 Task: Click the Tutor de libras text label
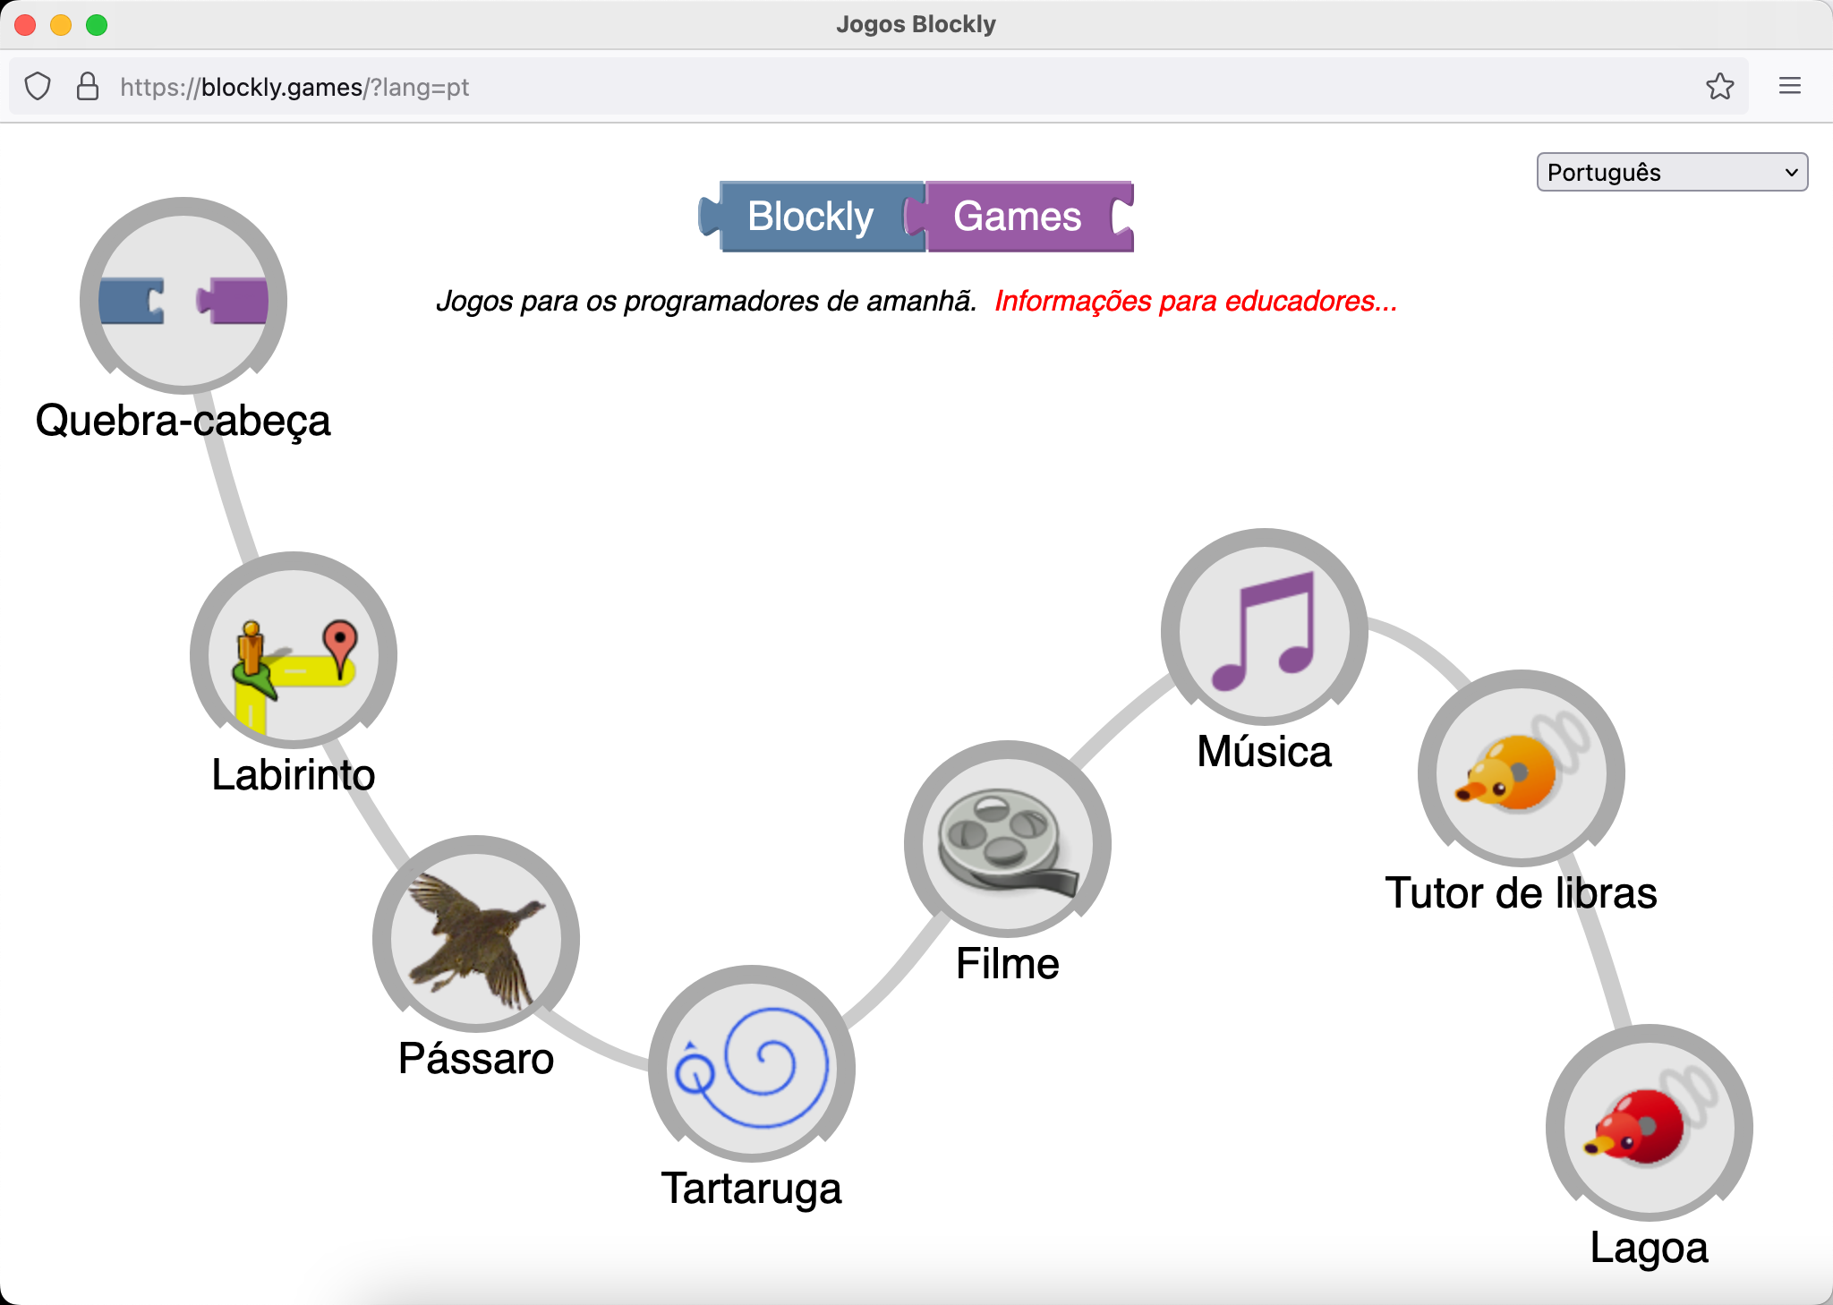coord(1522,893)
